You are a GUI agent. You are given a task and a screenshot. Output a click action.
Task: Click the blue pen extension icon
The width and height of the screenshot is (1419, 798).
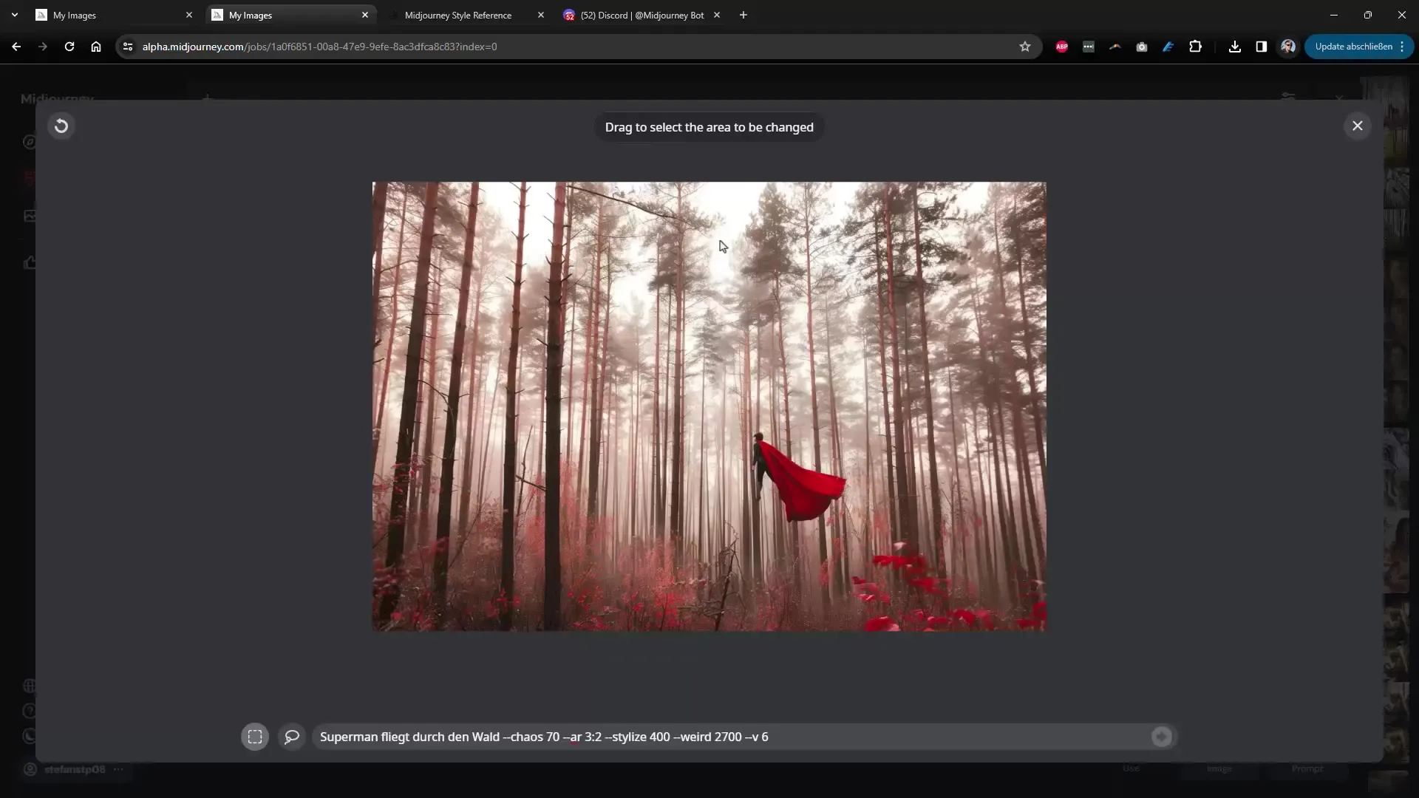(1168, 47)
